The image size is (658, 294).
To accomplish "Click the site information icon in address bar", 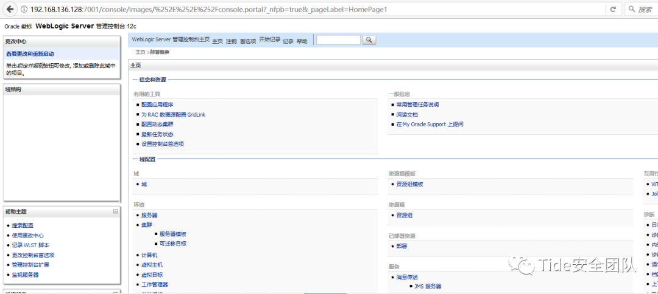I will pyautogui.click(x=24, y=9).
